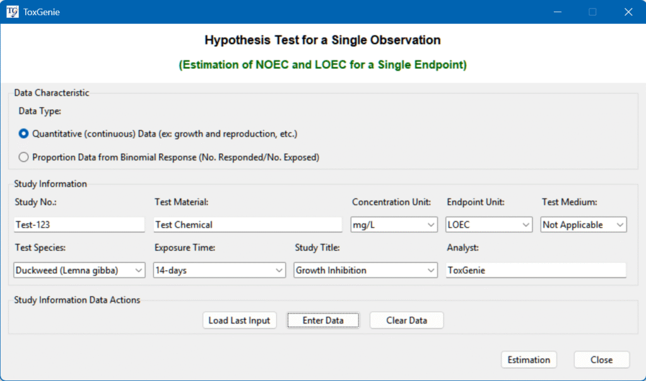
Task: Open the Concentration Unit dropdown
Action: (394, 225)
